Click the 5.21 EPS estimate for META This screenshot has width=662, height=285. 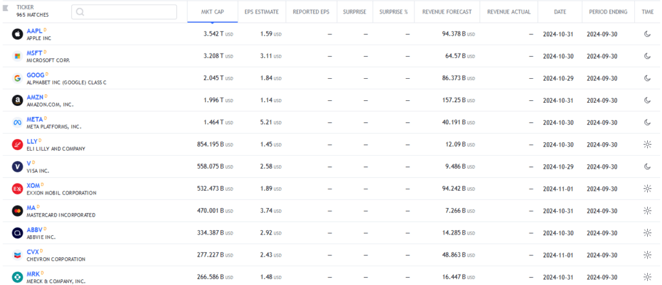click(271, 122)
